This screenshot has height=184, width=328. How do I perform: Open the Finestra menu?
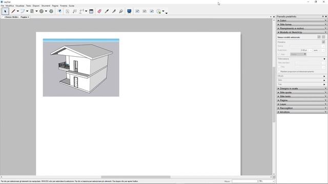[x=64, y=6]
